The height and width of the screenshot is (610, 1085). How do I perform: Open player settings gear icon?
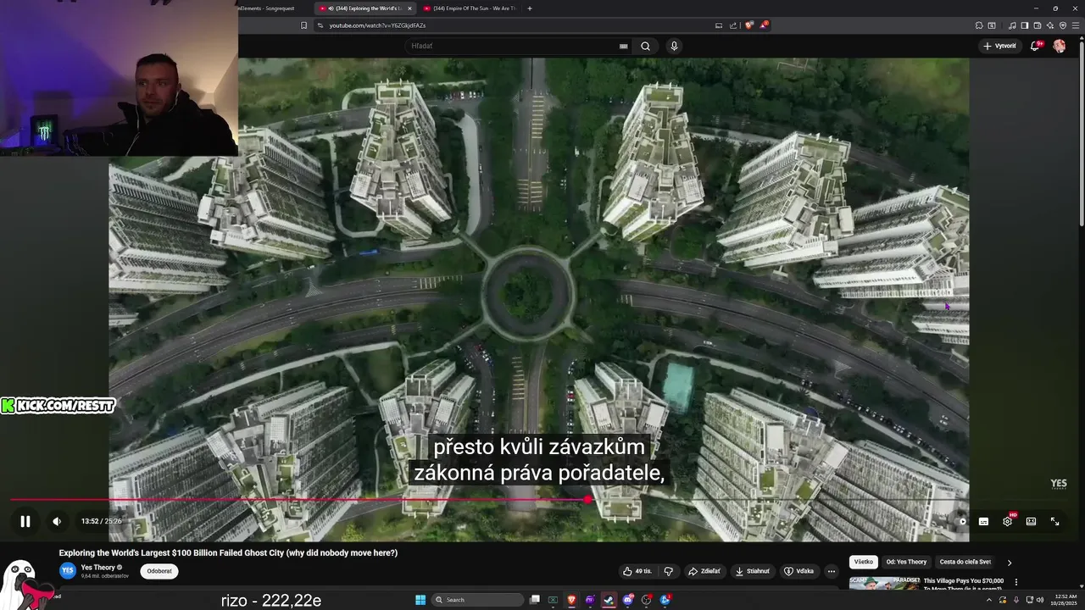click(x=1007, y=521)
